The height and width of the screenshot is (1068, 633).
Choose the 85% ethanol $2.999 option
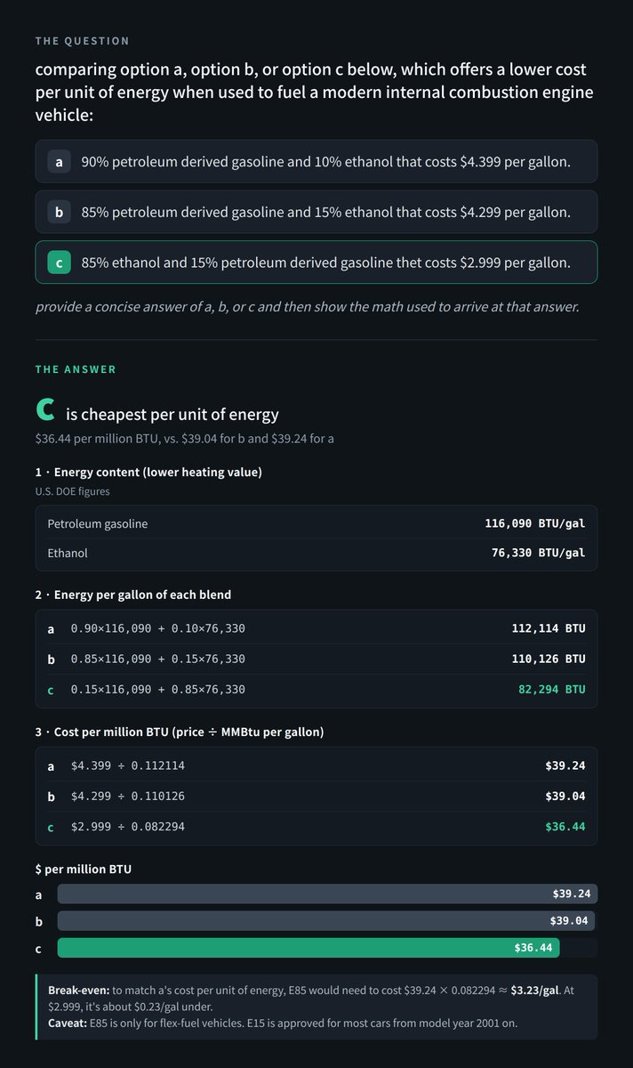coord(316,263)
